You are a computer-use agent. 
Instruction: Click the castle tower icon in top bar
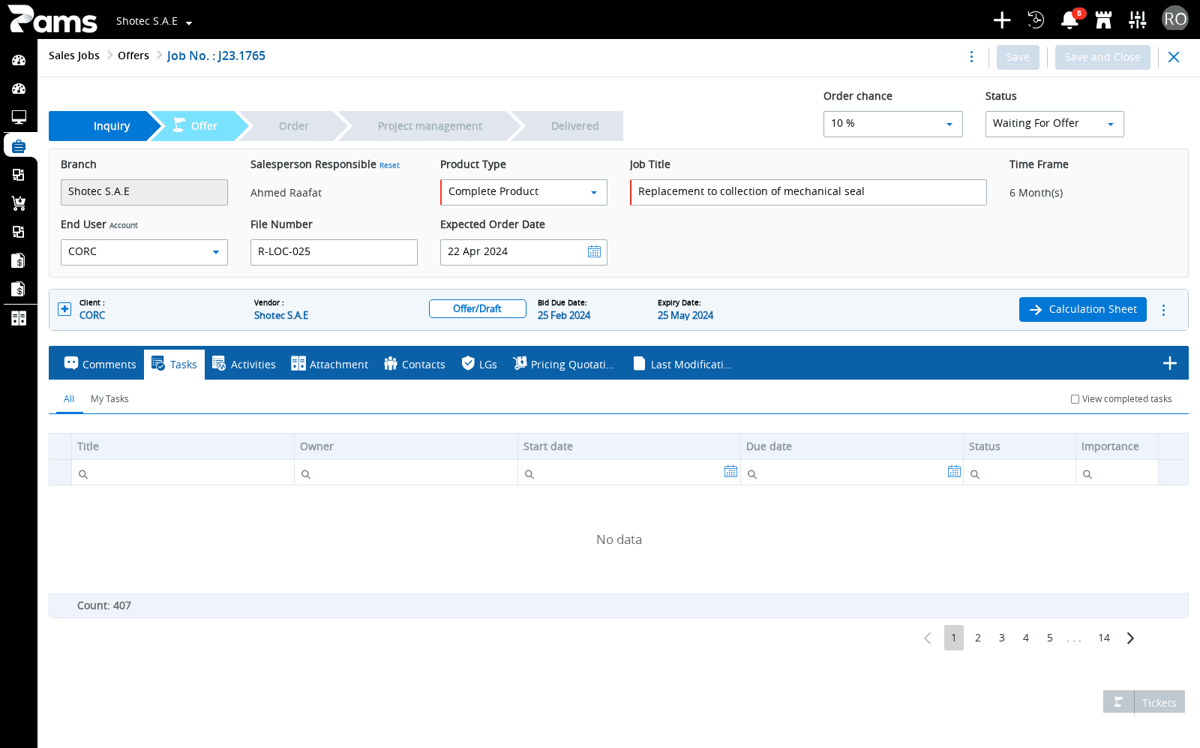1103,20
